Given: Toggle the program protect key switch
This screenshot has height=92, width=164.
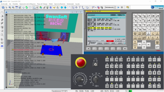Looking at the screenshot, I should click(95, 65).
